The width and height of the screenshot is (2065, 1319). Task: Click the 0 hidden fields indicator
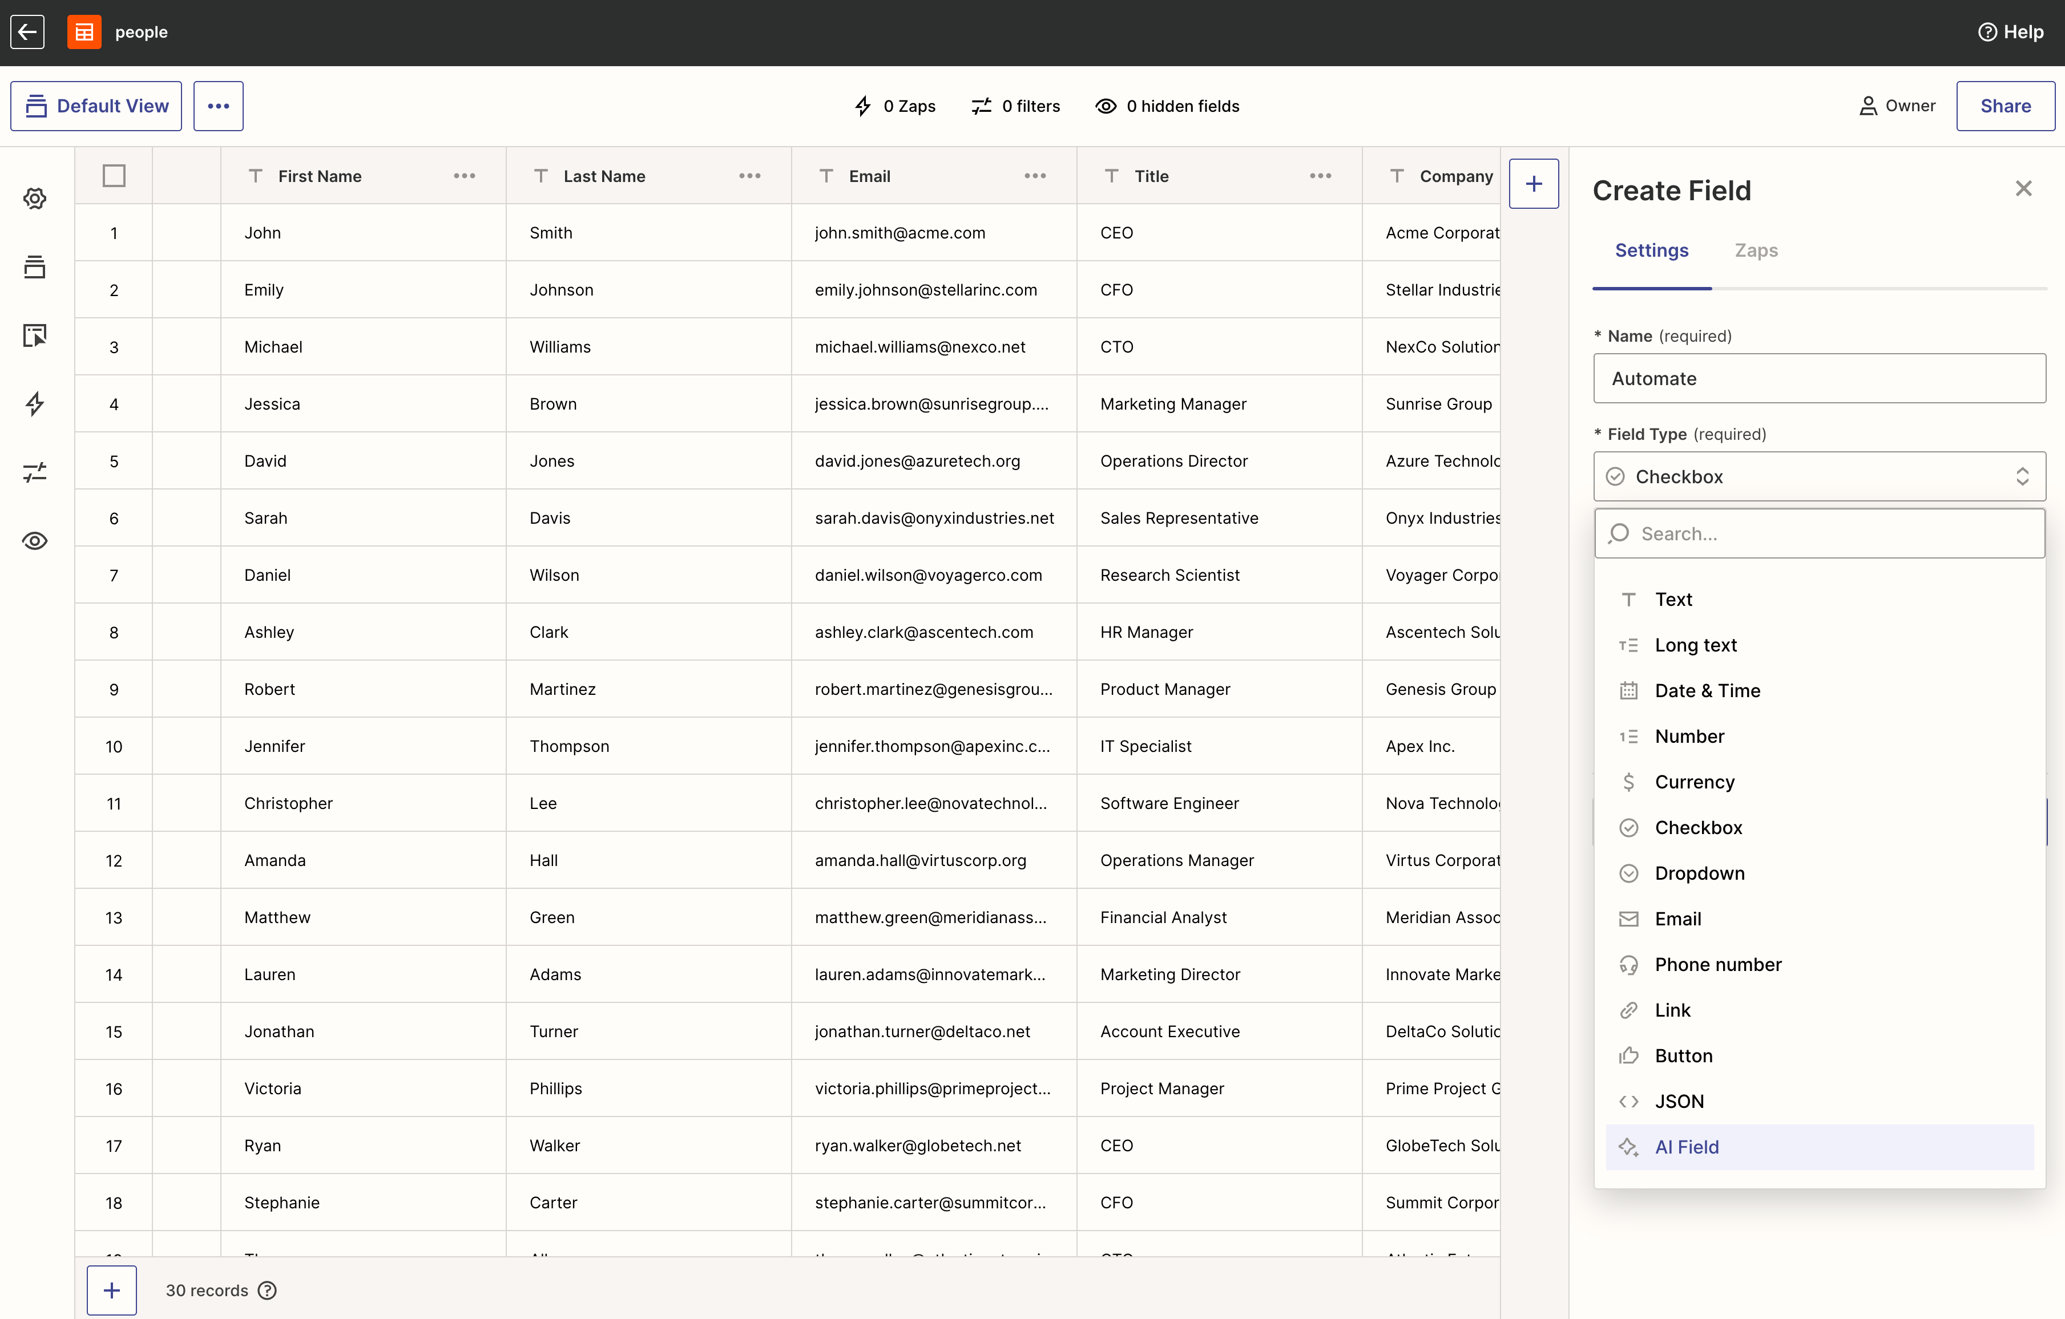[x=1167, y=106]
